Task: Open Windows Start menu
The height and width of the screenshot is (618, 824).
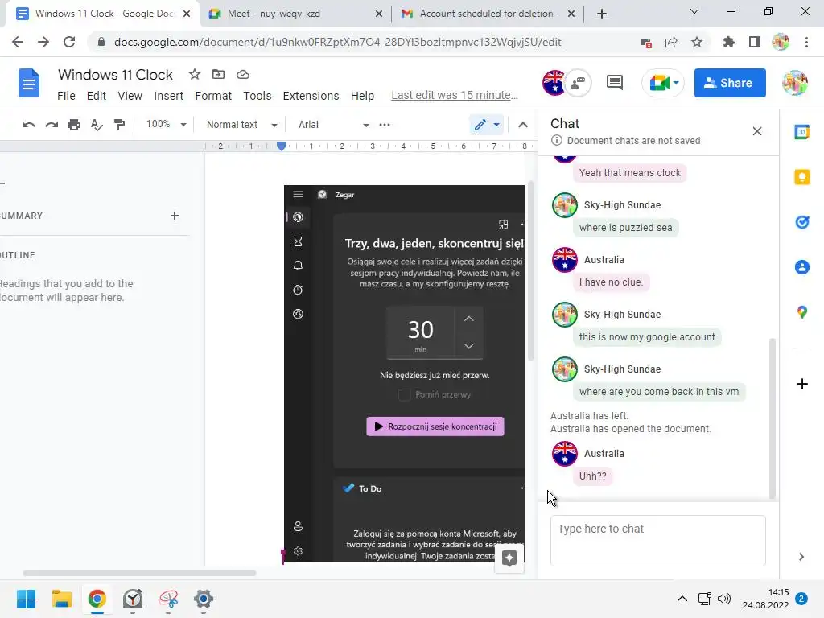Action: click(x=26, y=599)
